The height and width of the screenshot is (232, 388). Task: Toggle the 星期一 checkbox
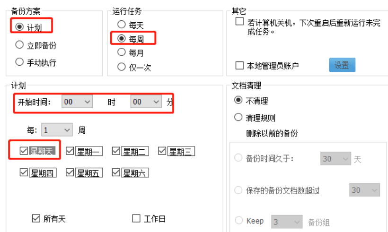click(x=70, y=151)
